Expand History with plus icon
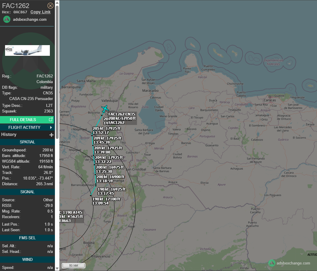The width and height of the screenshot is (317, 271). coord(51,135)
